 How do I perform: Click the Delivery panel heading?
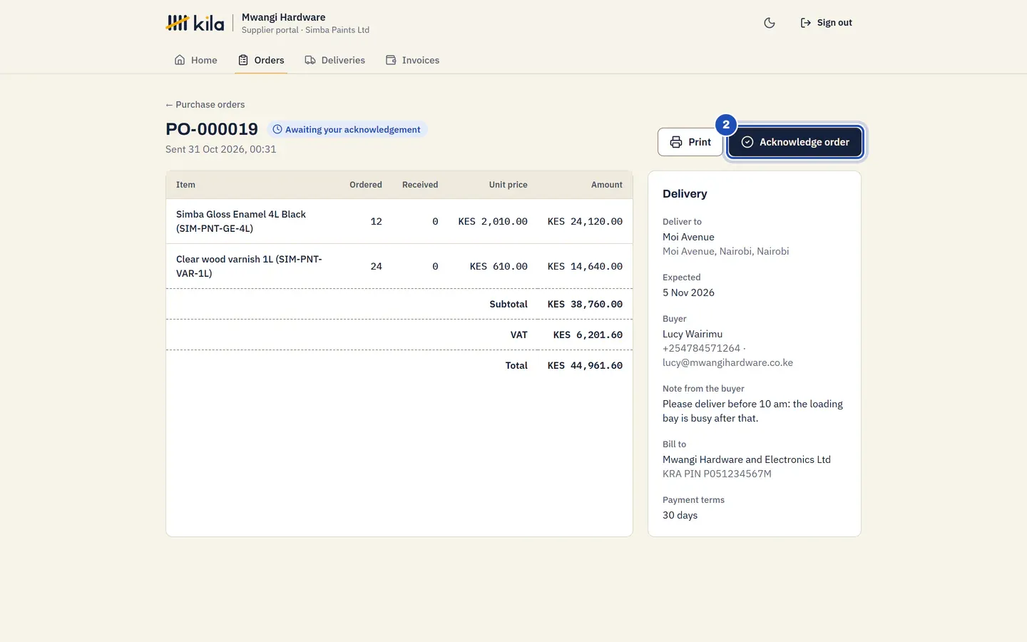[x=685, y=194]
